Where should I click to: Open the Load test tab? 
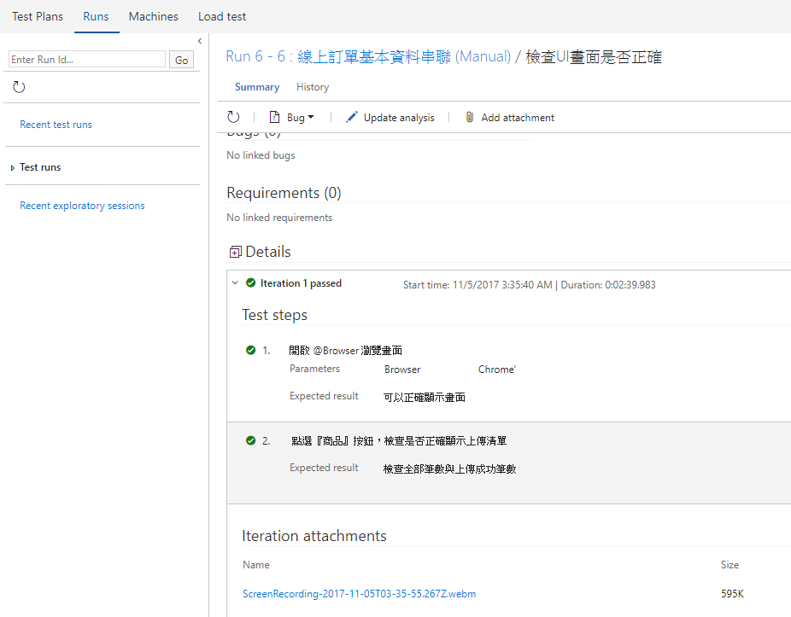click(222, 16)
